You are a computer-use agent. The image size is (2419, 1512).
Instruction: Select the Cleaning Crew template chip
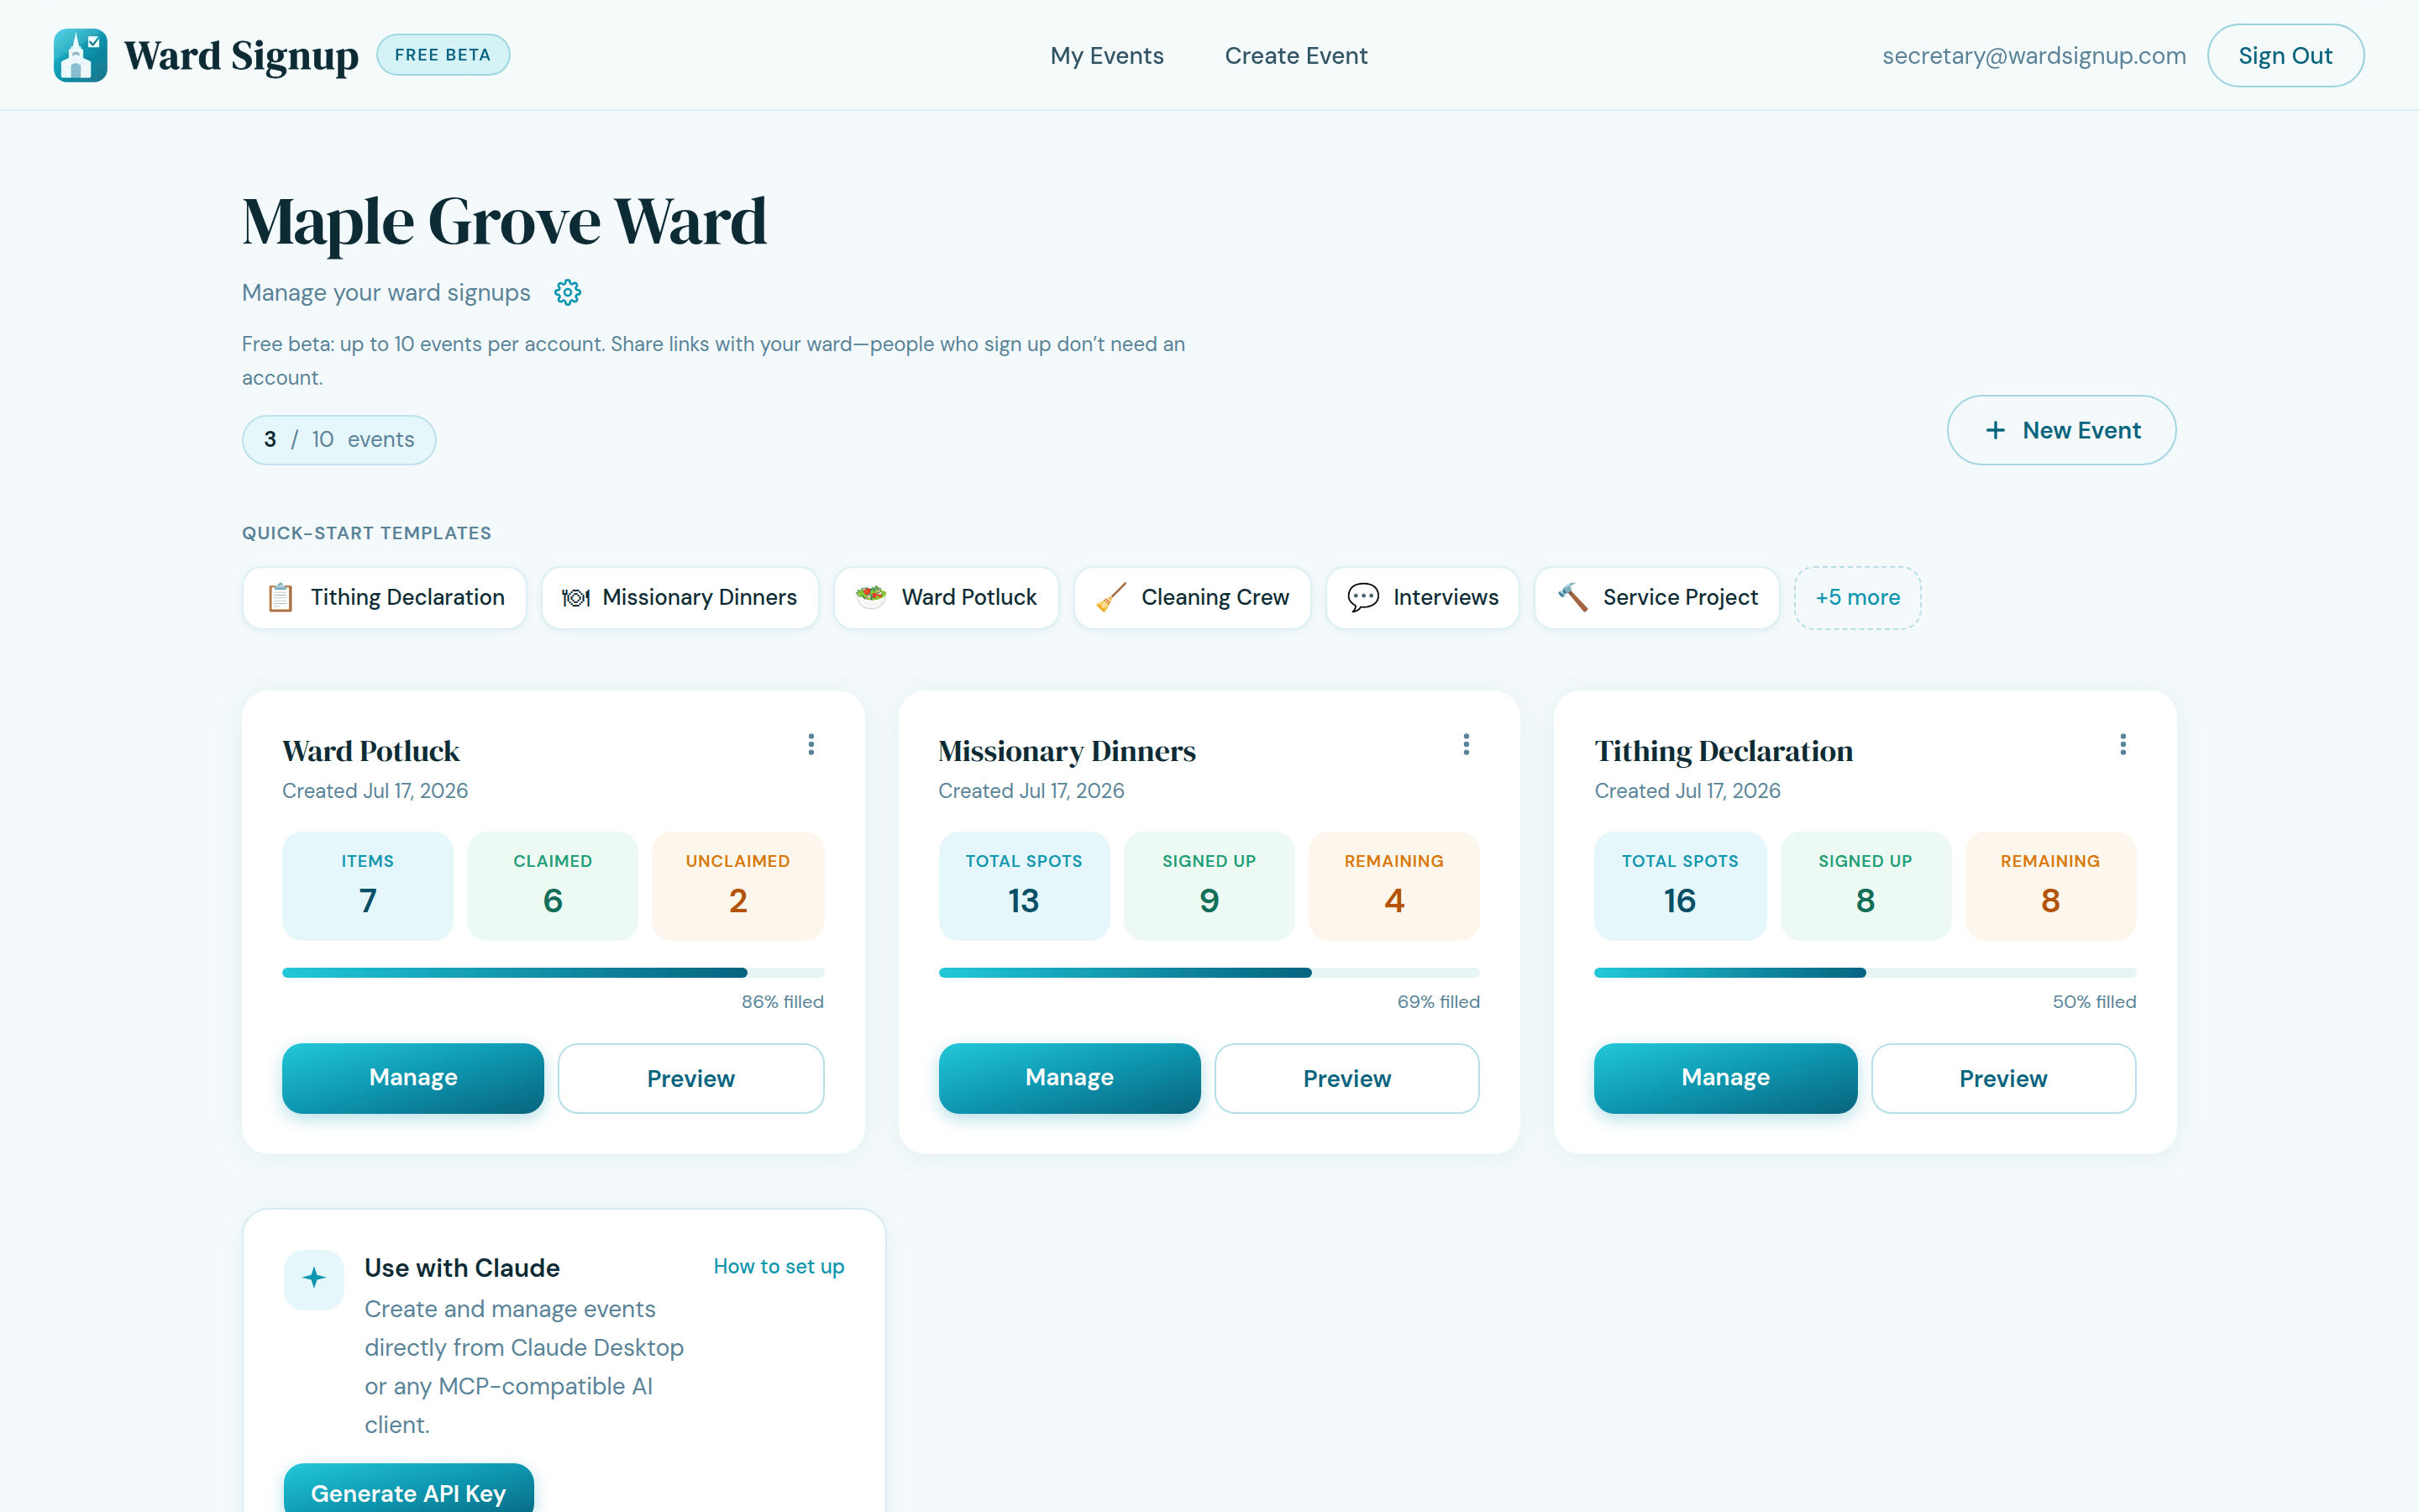pyautogui.click(x=1192, y=598)
